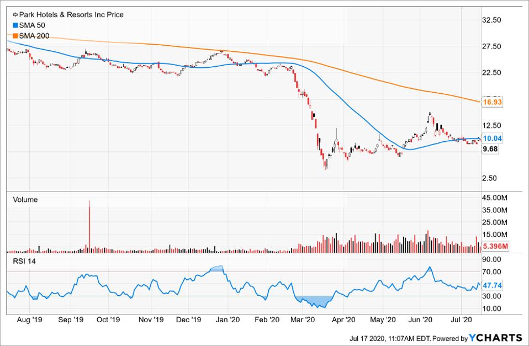The image size is (529, 346).
Task: Click the tall red volume spike near Sep '19
Action: pos(90,226)
